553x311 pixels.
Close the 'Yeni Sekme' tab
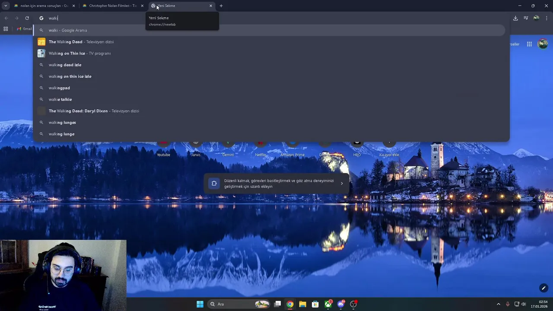(211, 6)
